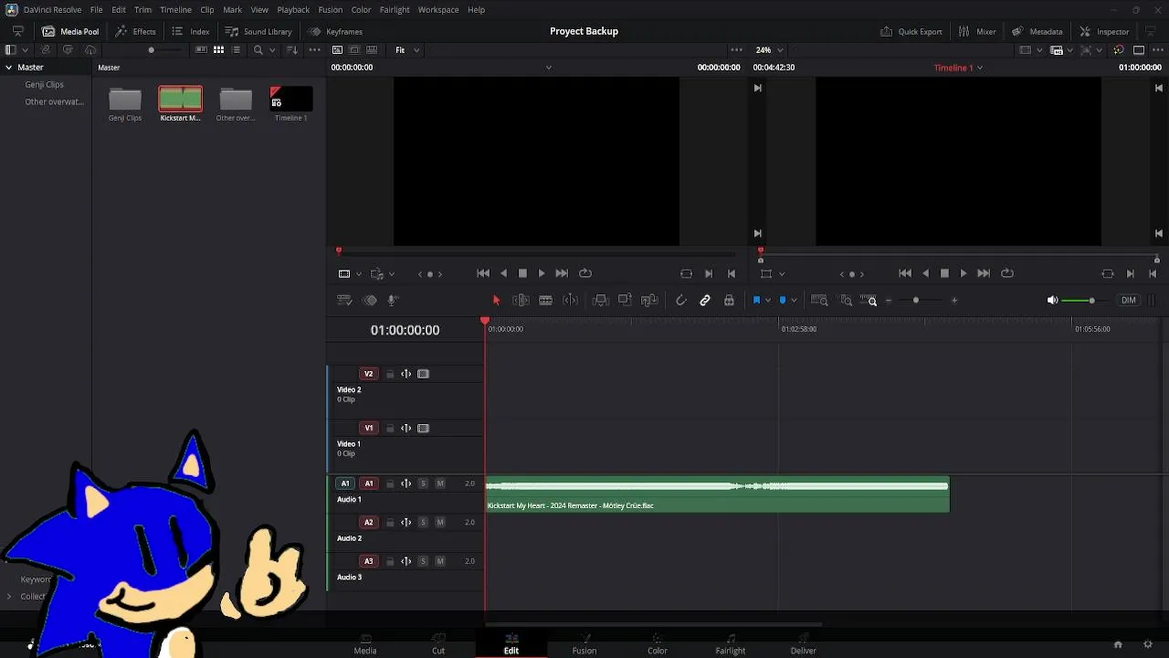Click the Custom Zoom icon
The width and height of the screenshot is (1169, 658).
tap(869, 300)
